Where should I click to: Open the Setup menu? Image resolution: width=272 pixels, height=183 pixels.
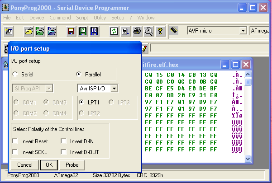(118, 18)
